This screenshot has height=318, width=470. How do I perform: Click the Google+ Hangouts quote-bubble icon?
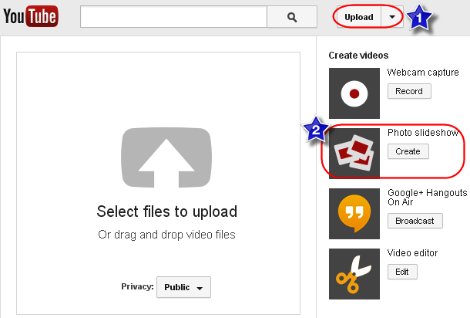[354, 214]
